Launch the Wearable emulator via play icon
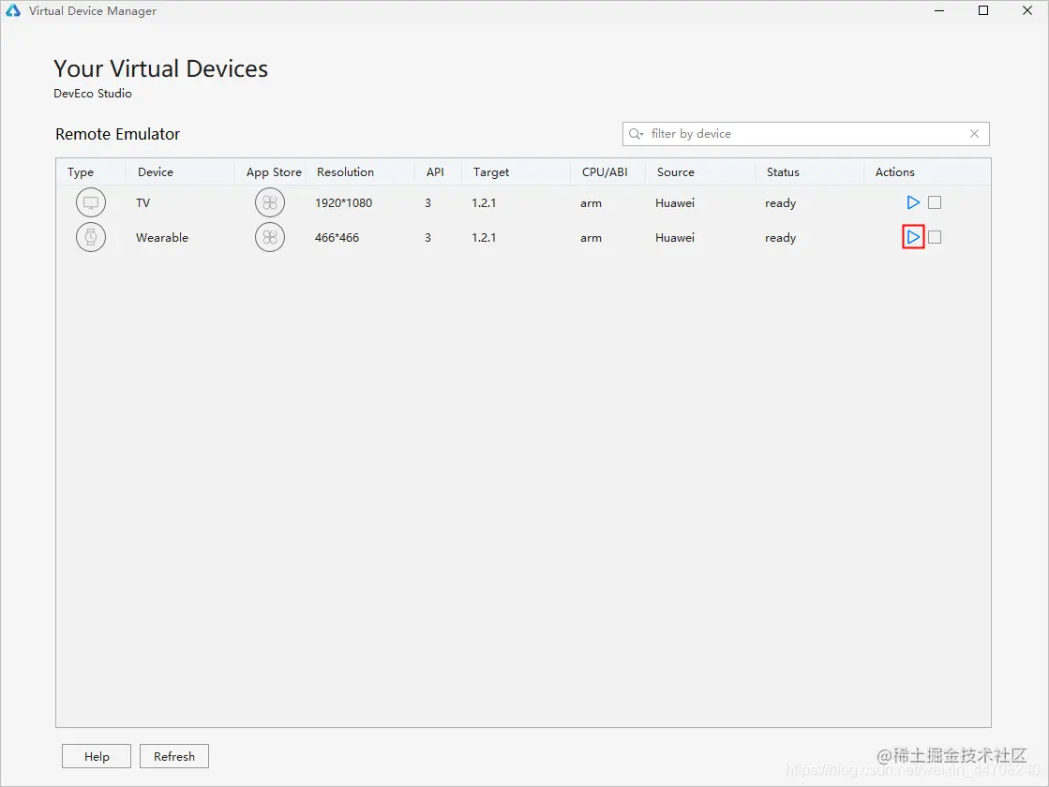The height and width of the screenshot is (787, 1049). (x=913, y=237)
